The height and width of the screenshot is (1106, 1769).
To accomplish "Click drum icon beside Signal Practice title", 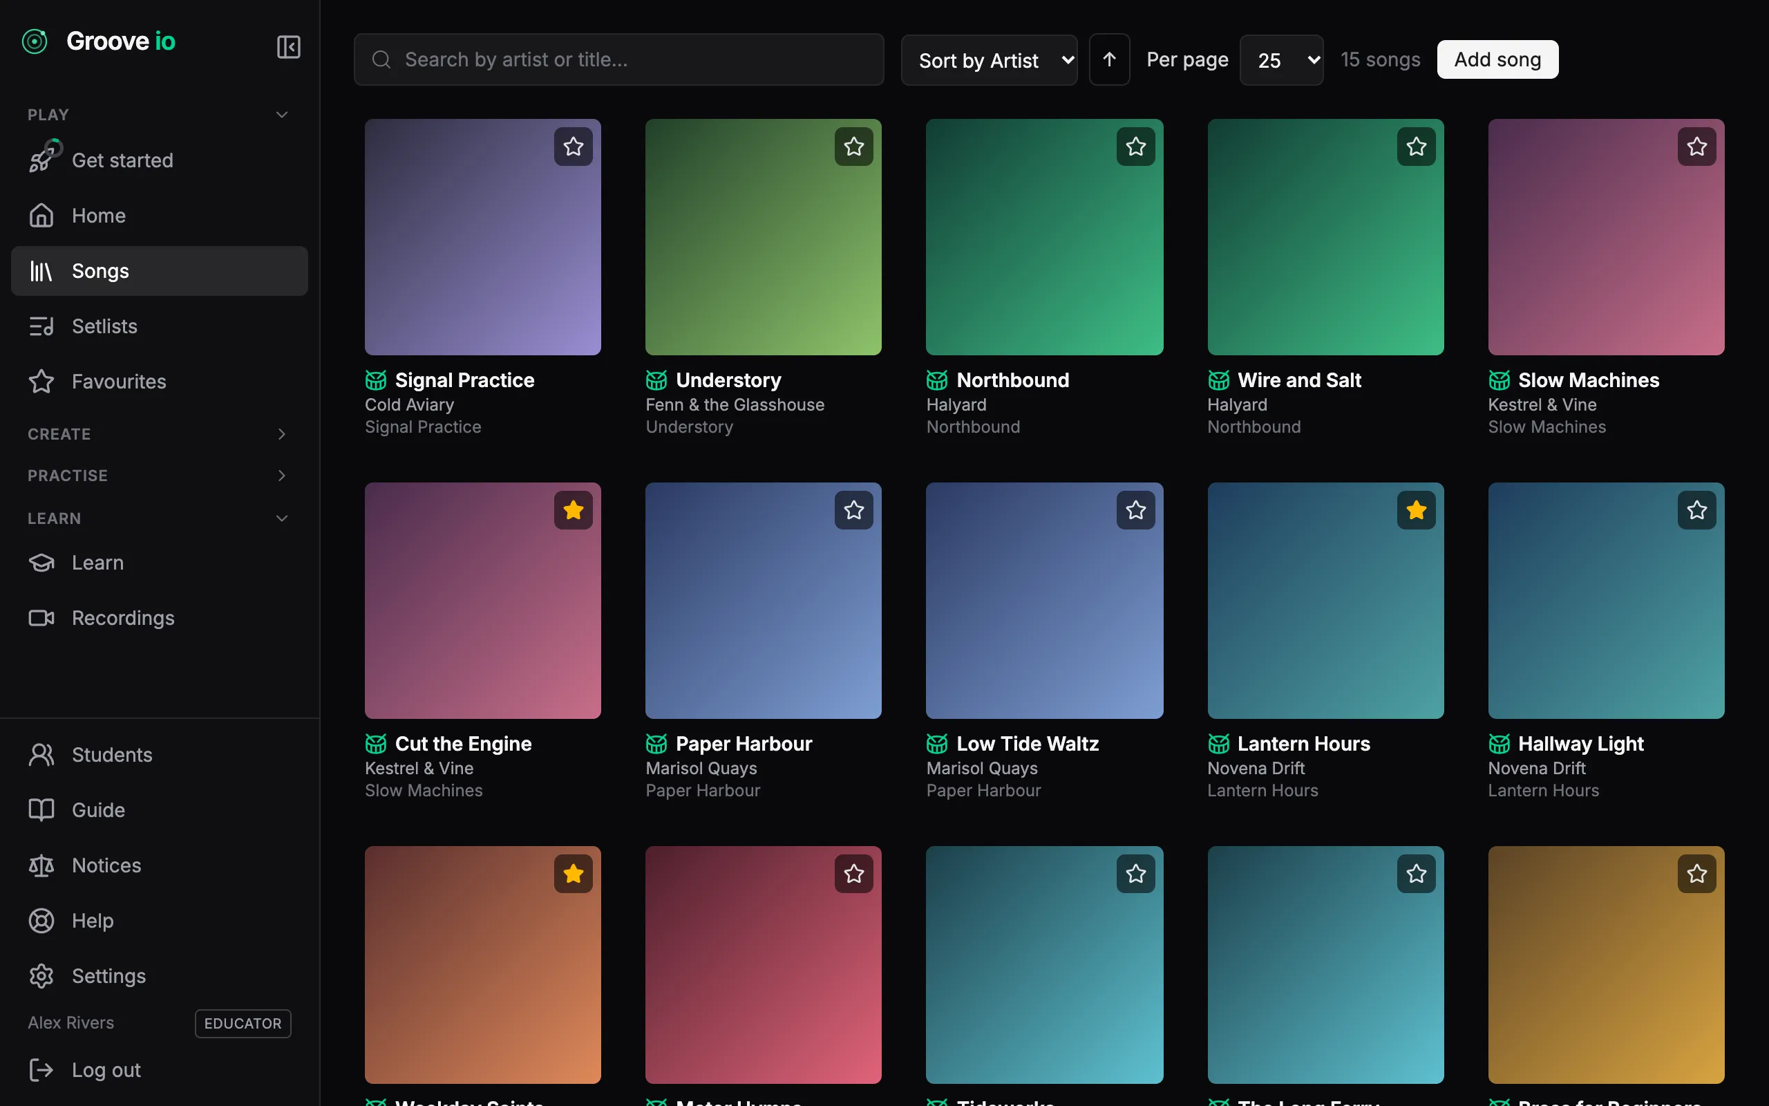I will 376,380.
